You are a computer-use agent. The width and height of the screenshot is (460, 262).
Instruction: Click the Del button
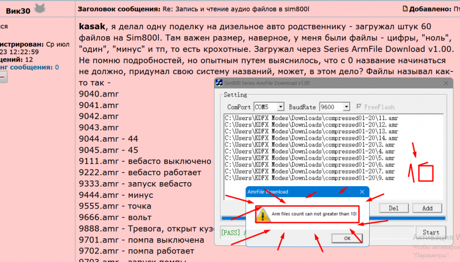pyautogui.click(x=394, y=208)
